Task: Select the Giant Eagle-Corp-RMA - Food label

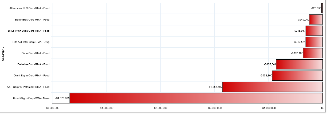Action: (31, 76)
